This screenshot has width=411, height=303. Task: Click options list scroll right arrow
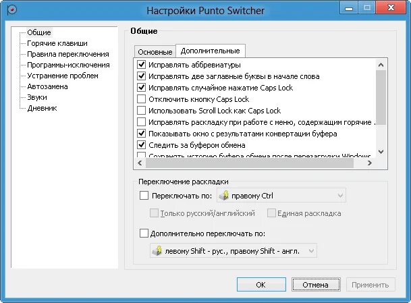[370, 163]
